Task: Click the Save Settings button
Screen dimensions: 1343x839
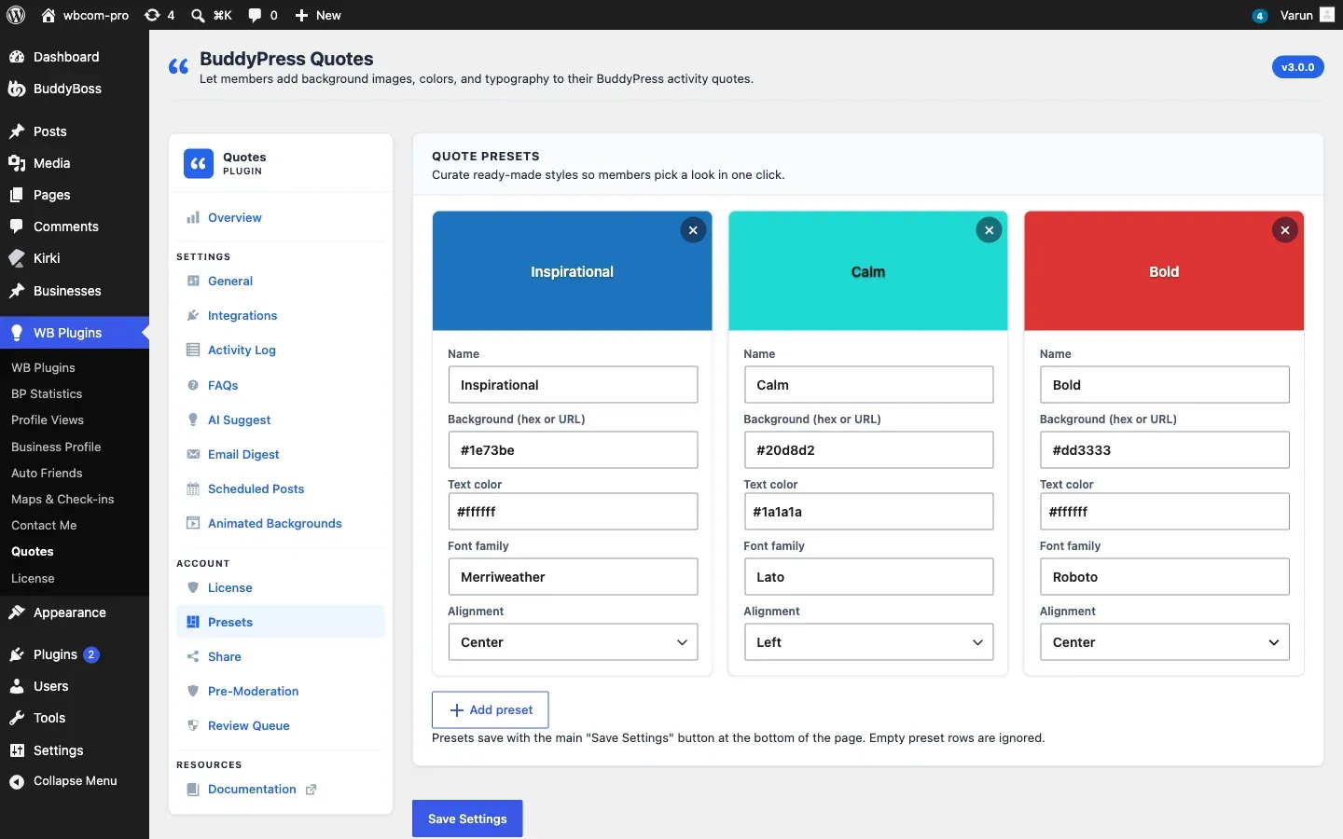Action: click(x=467, y=818)
